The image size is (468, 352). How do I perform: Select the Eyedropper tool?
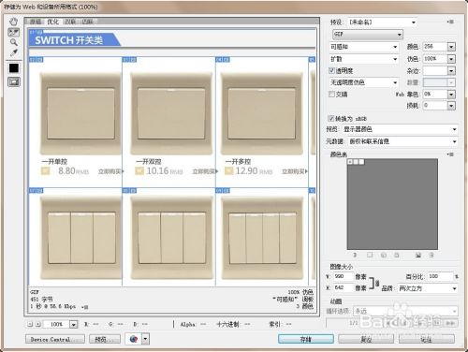[x=13, y=52]
